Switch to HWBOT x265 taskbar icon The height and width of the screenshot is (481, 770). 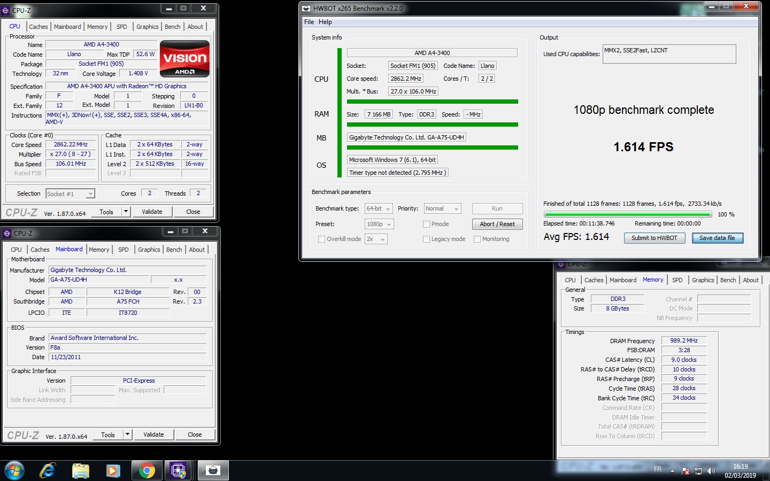coord(213,470)
